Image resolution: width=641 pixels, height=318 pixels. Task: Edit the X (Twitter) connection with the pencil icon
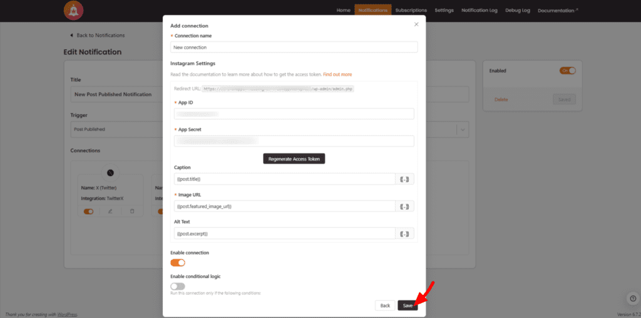point(110,211)
